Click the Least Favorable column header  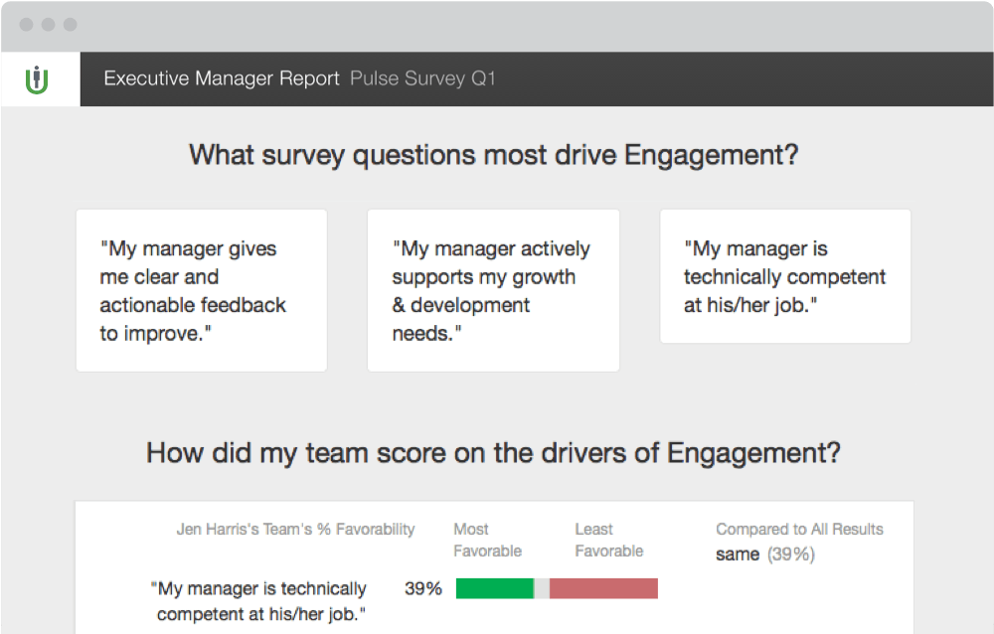pos(608,540)
